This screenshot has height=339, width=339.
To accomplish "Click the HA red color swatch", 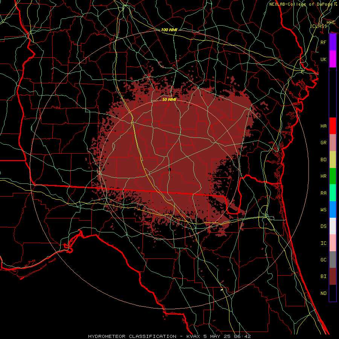I will click(x=333, y=126).
